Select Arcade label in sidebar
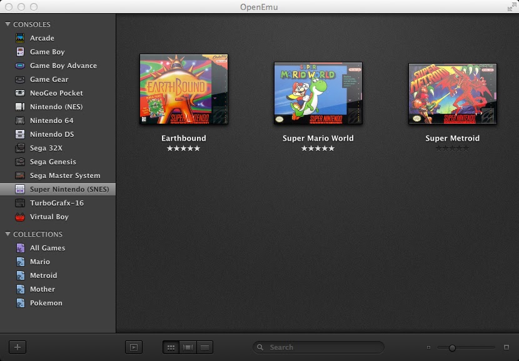This screenshot has height=361, width=519. point(42,38)
